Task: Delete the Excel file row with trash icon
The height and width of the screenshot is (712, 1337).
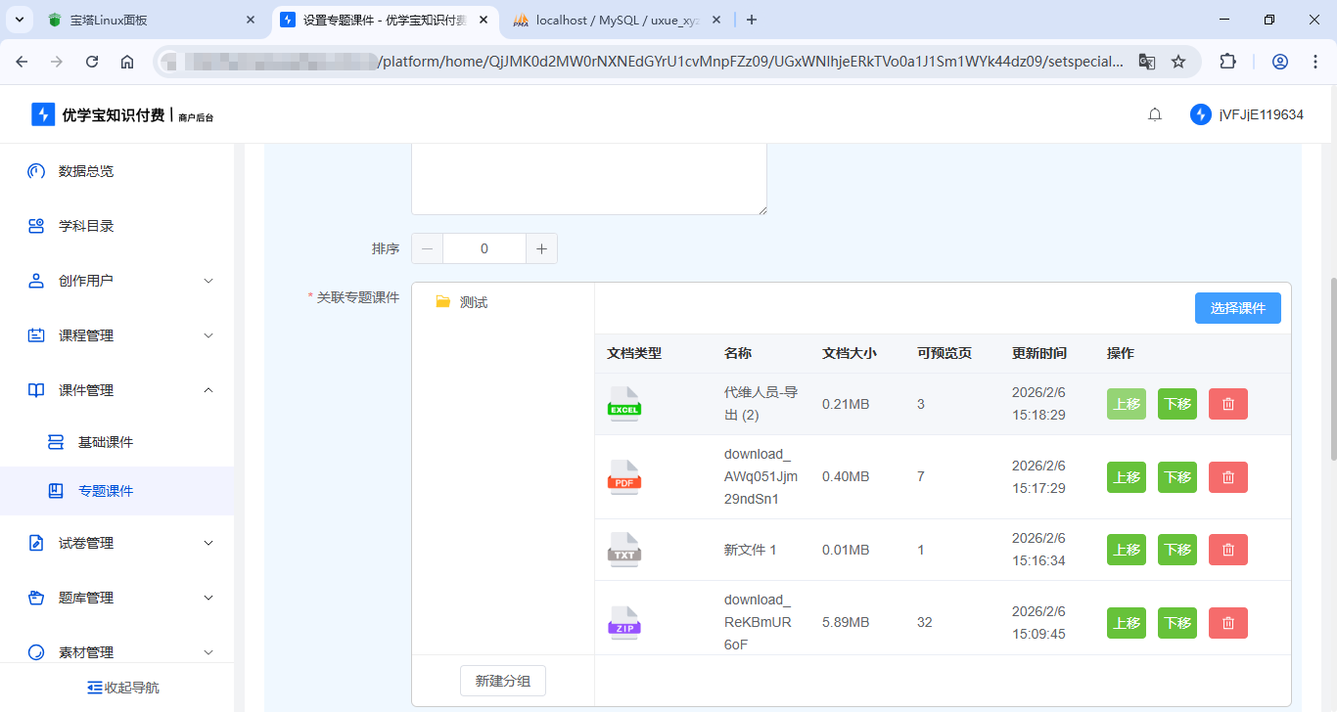Action: pyautogui.click(x=1227, y=404)
